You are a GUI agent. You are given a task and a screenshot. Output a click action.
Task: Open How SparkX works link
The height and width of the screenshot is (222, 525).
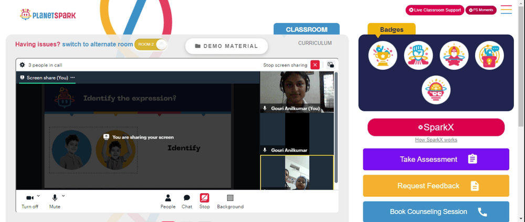pos(436,140)
